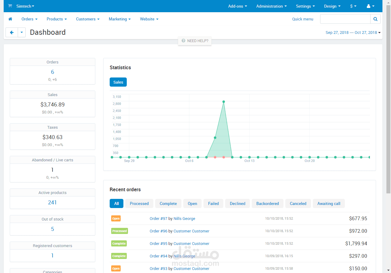Click the shopping cart storefront icon
This screenshot has height=273, width=391.
click(x=10, y=6)
